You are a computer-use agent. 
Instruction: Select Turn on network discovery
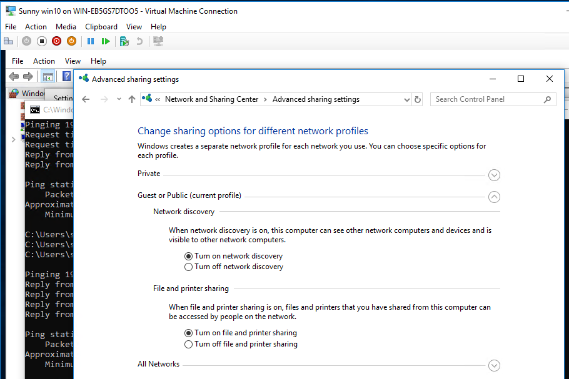pyautogui.click(x=234, y=256)
